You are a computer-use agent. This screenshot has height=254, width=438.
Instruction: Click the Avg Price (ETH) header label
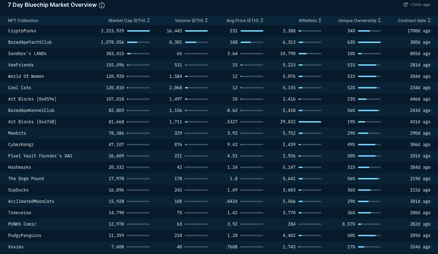point(243,21)
